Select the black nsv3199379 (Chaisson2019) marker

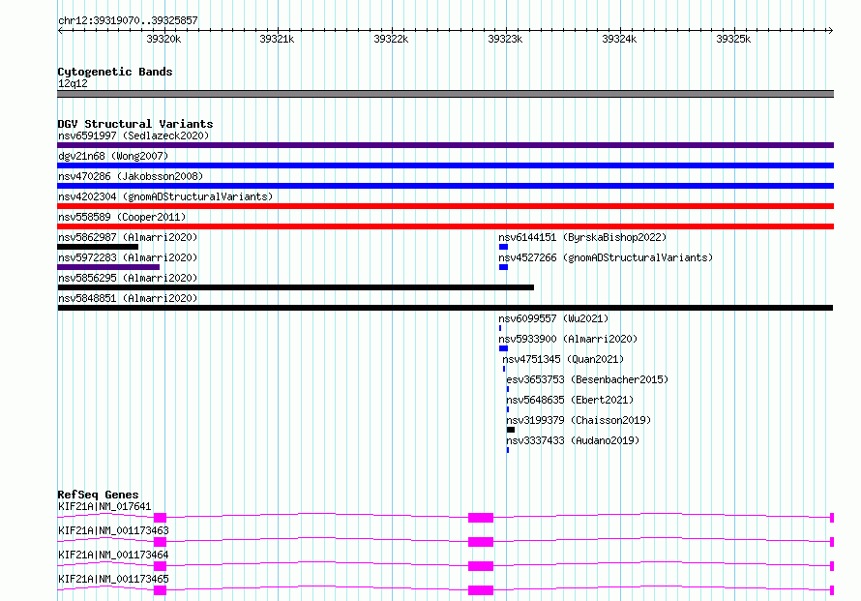[x=511, y=430]
